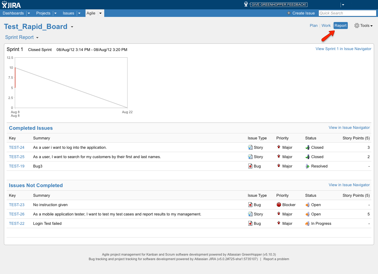Click the Bug type icon for TEST-19
This screenshot has width=378, height=274.
(x=250, y=166)
